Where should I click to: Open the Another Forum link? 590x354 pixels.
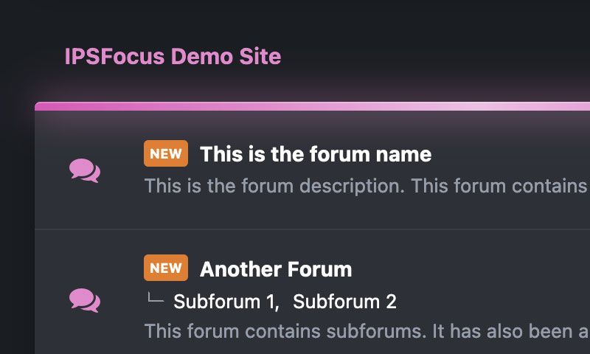tap(276, 269)
